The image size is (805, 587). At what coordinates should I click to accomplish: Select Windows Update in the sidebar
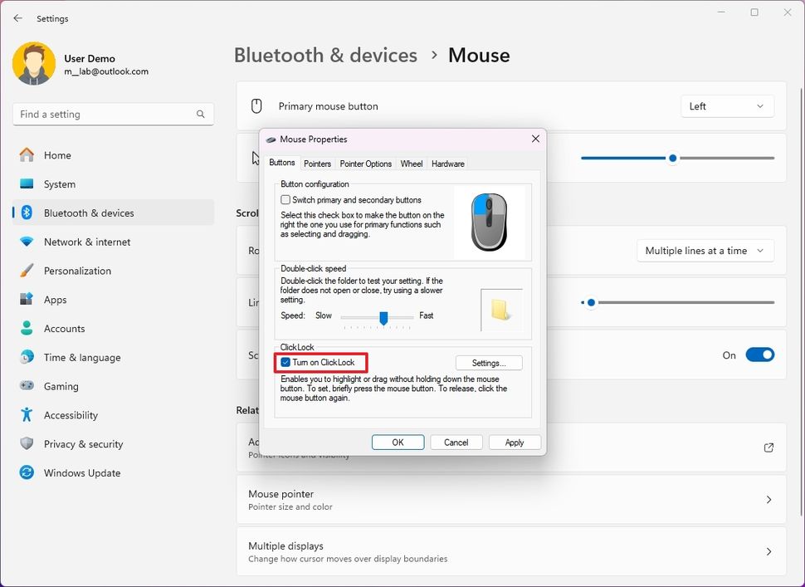(81, 472)
